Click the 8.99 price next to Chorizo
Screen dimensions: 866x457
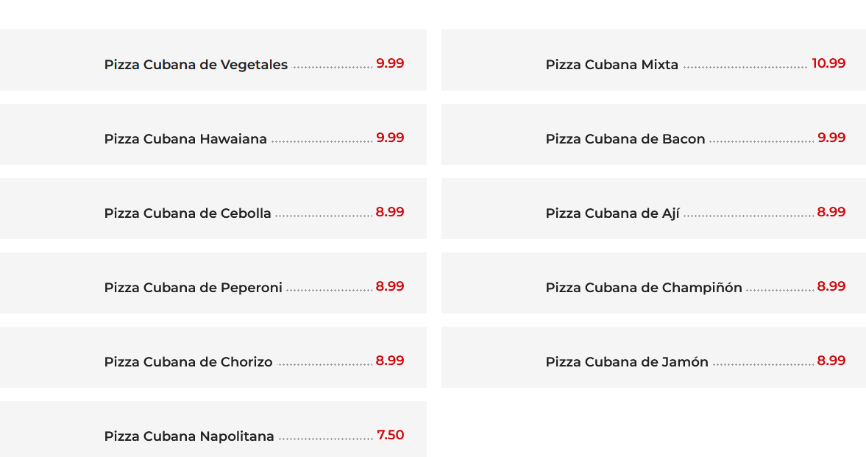click(390, 361)
